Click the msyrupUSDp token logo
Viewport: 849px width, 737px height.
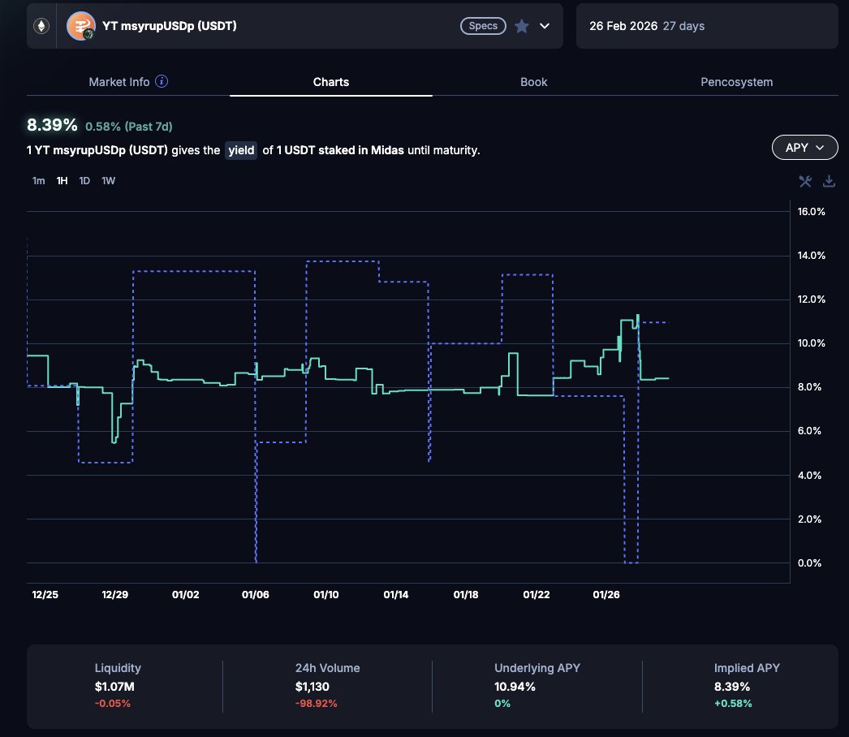pyautogui.click(x=80, y=26)
